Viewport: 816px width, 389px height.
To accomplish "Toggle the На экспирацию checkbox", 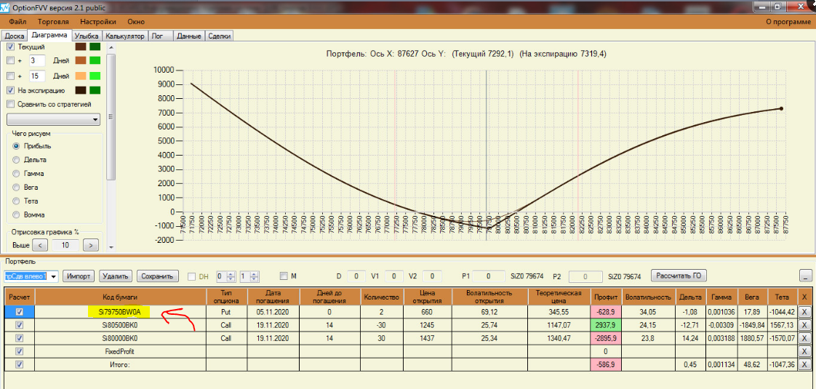I will point(10,90).
